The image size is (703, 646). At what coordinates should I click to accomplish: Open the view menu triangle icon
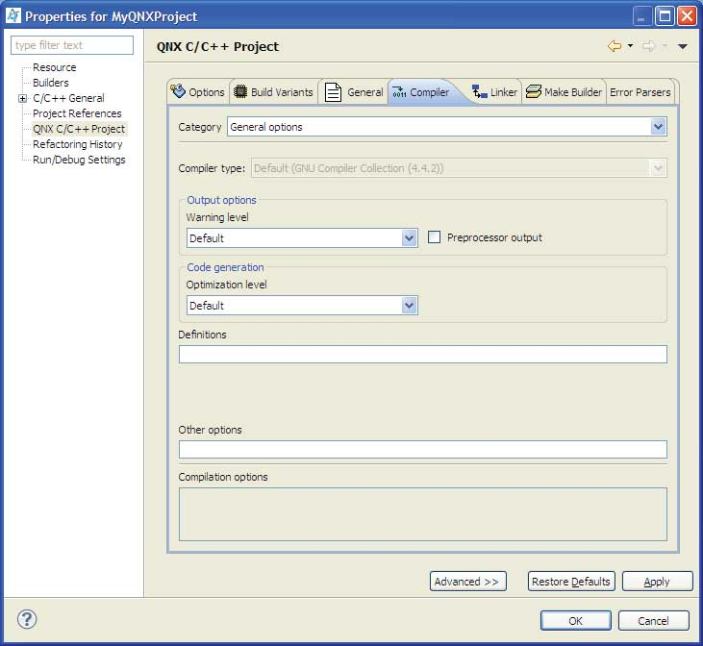click(x=682, y=46)
